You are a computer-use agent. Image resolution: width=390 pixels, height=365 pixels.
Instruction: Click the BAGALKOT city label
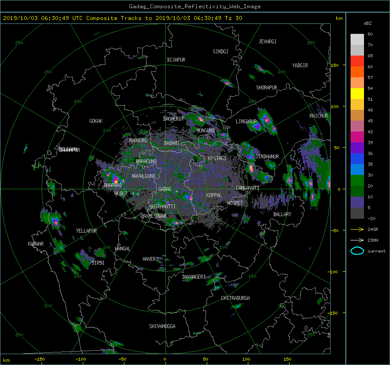[173, 119]
